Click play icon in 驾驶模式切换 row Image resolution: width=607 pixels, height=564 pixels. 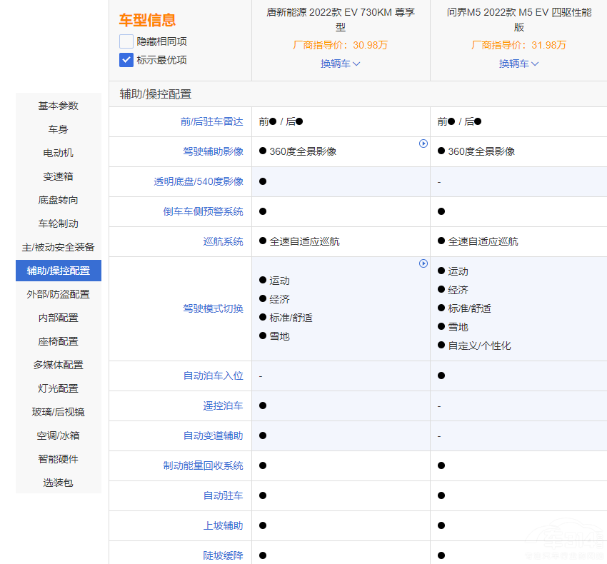coord(423,263)
